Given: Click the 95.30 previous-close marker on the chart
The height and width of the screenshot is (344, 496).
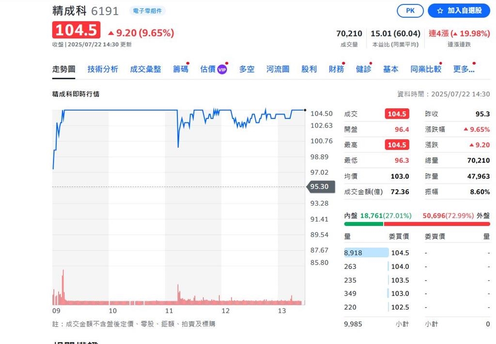Looking at the screenshot, I should [320, 186].
